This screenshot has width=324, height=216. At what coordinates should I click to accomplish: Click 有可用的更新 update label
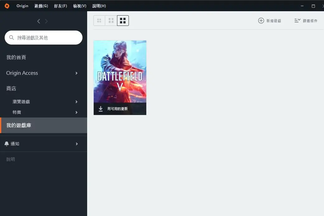tap(117, 109)
